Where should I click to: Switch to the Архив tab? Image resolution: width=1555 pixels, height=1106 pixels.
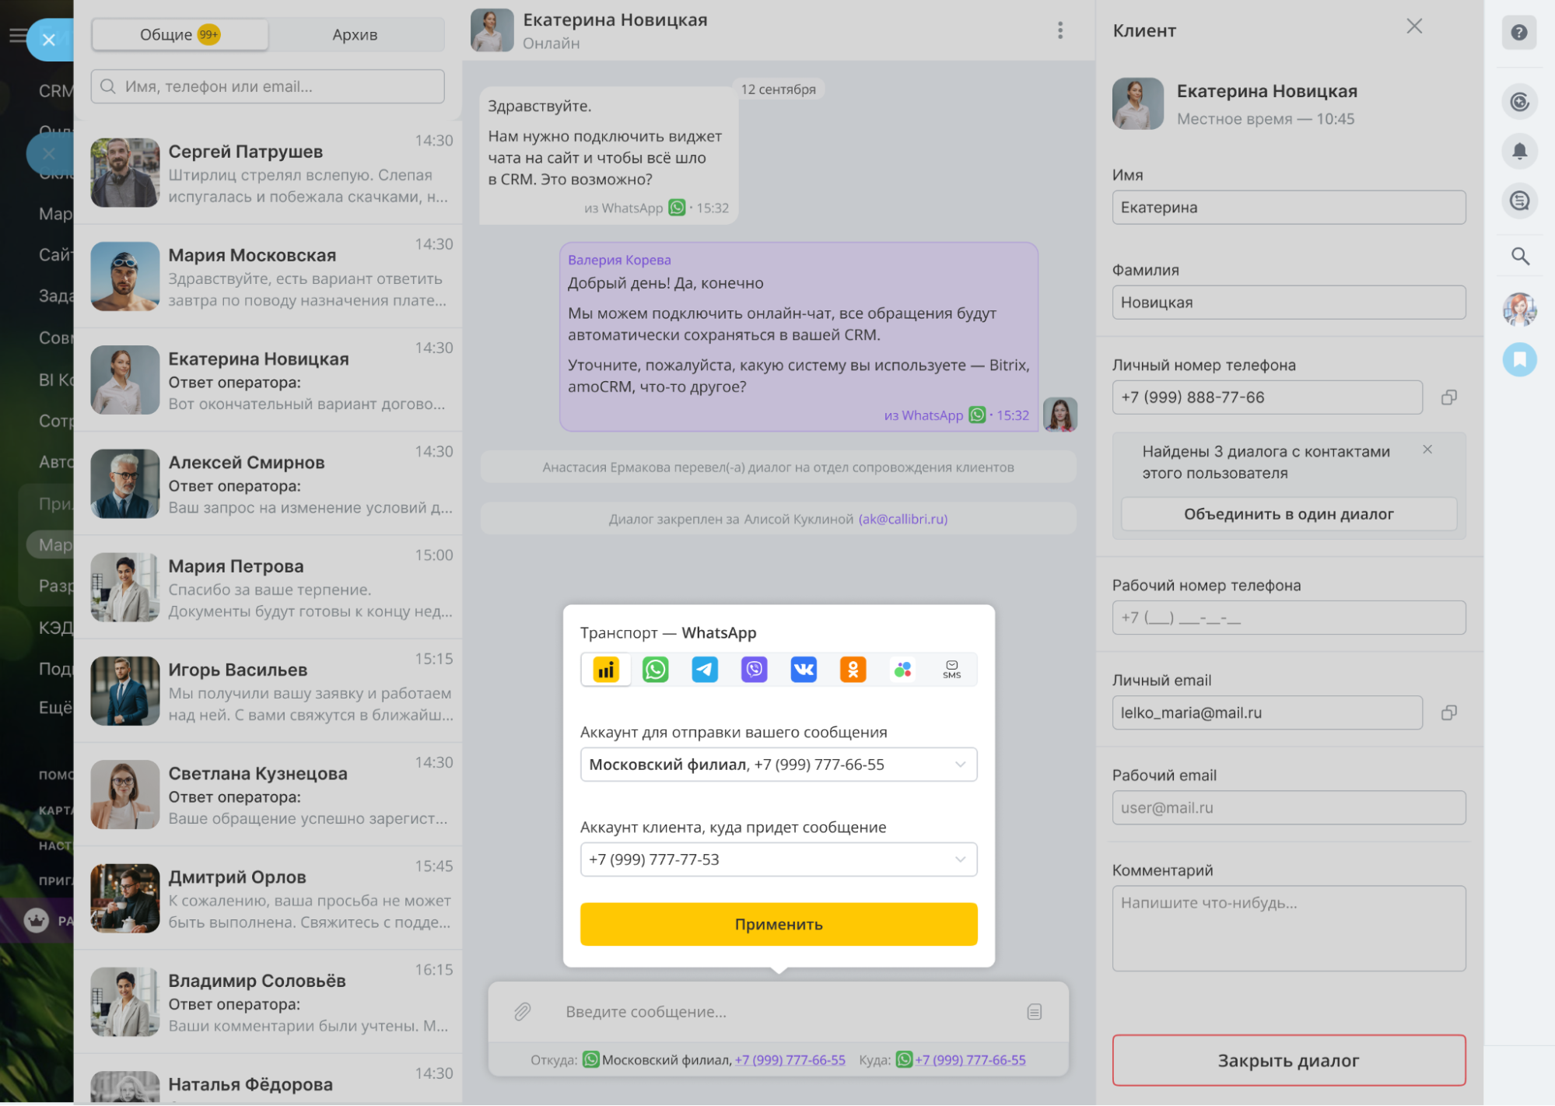355,35
